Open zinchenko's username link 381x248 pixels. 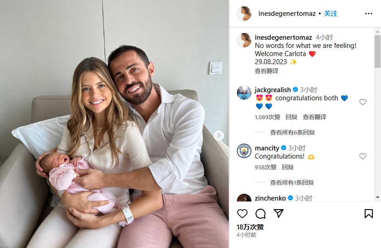tap(270, 198)
